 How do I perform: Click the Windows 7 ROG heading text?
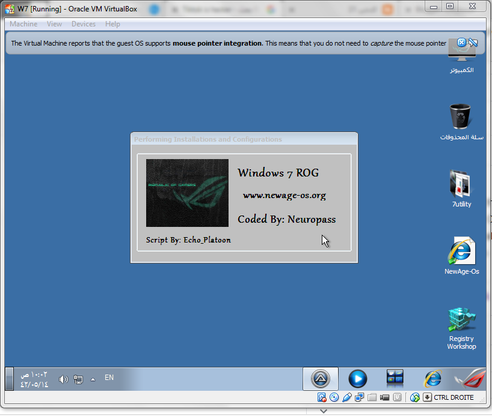pyautogui.click(x=278, y=173)
